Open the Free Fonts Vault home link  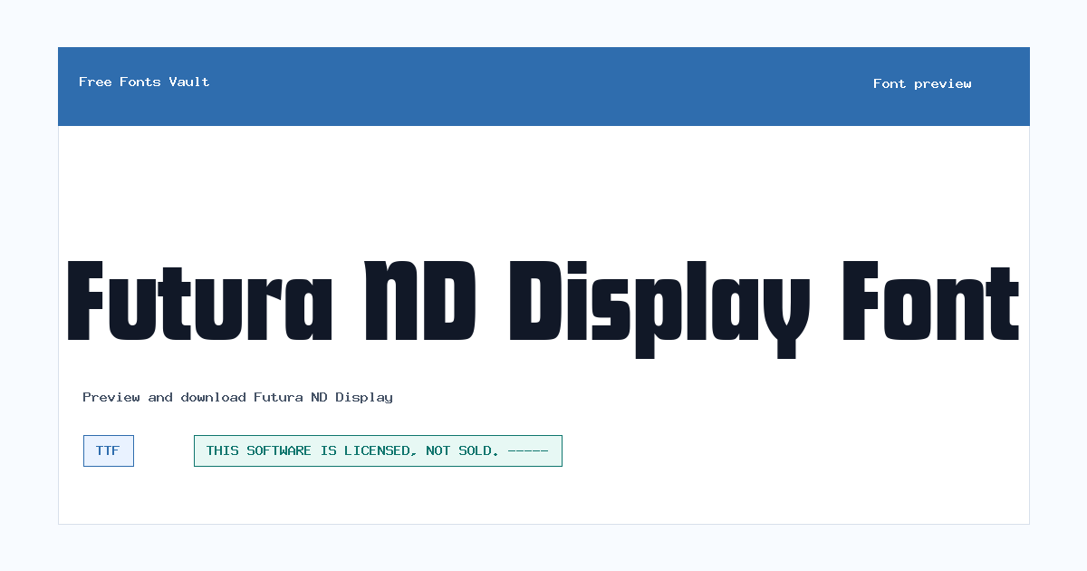click(144, 82)
